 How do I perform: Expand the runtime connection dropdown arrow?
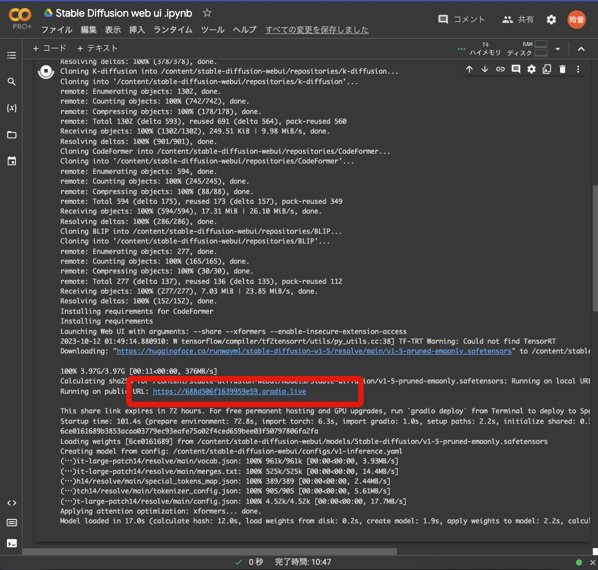coord(558,49)
